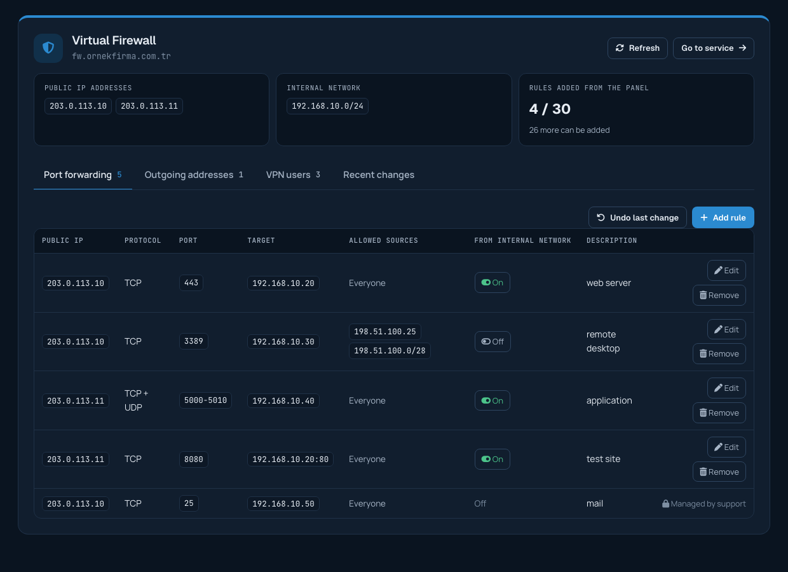Click target 192.168.10.40 cell
Image resolution: width=788 pixels, height=572 pixels.
pos(283,401)
